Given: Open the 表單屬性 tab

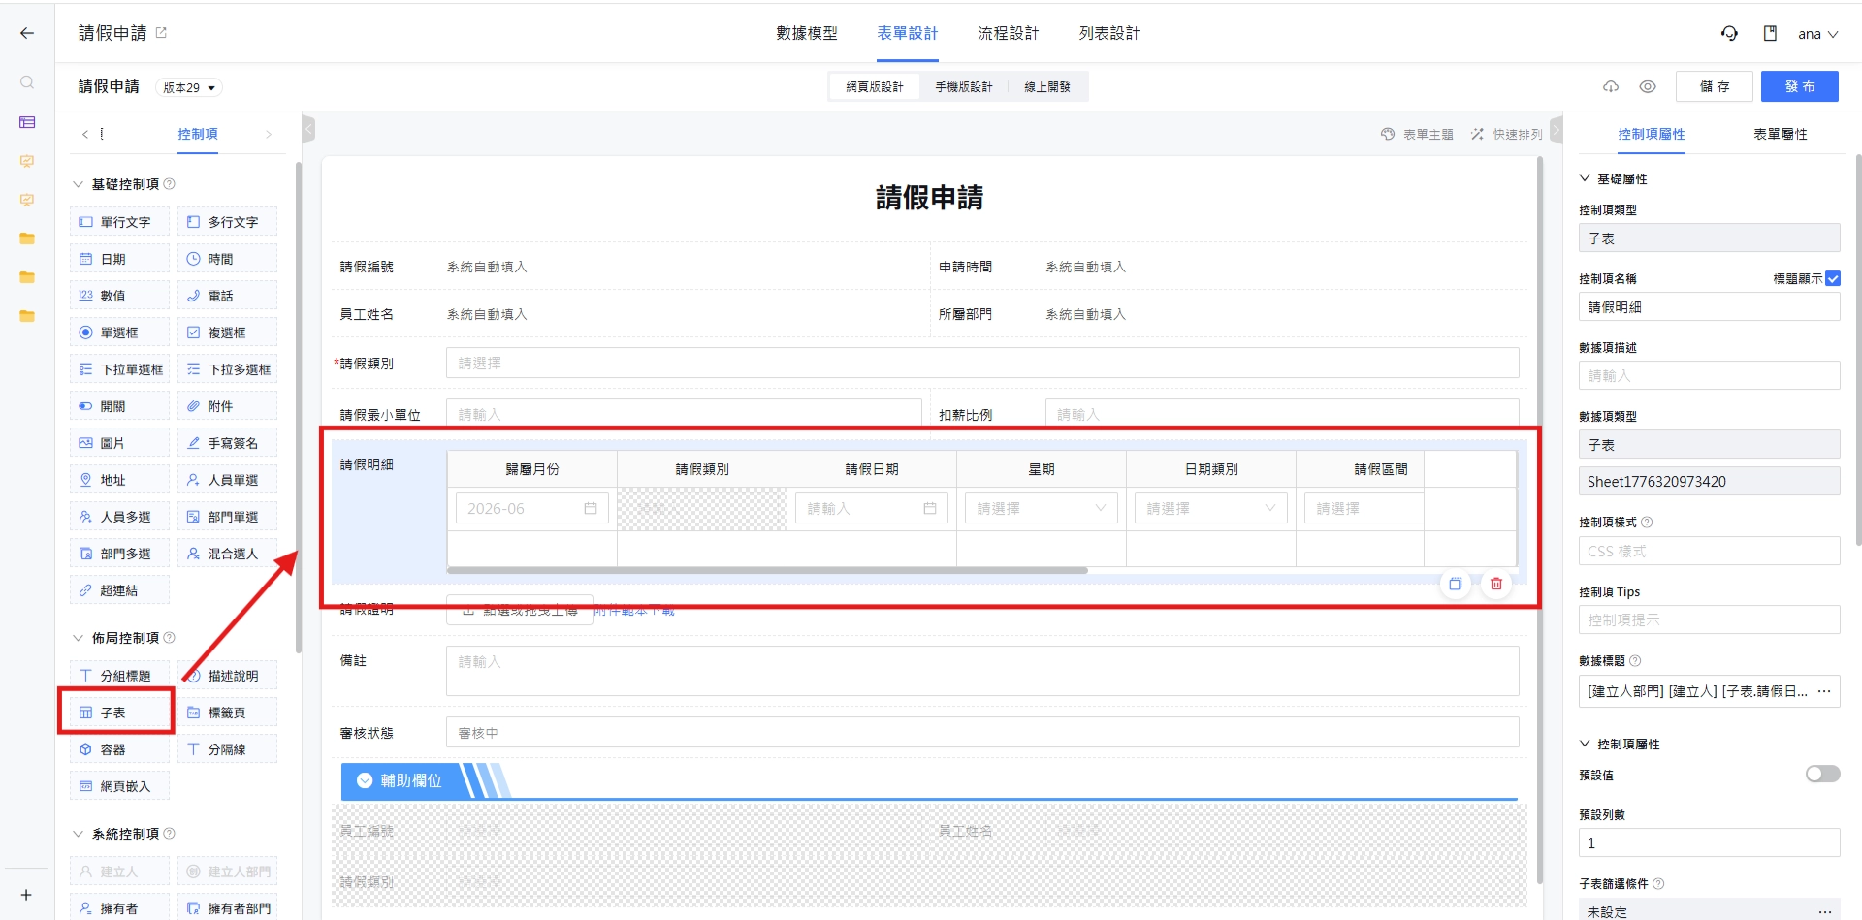Looking at the screenshot, I should [x=1781, y=134].
